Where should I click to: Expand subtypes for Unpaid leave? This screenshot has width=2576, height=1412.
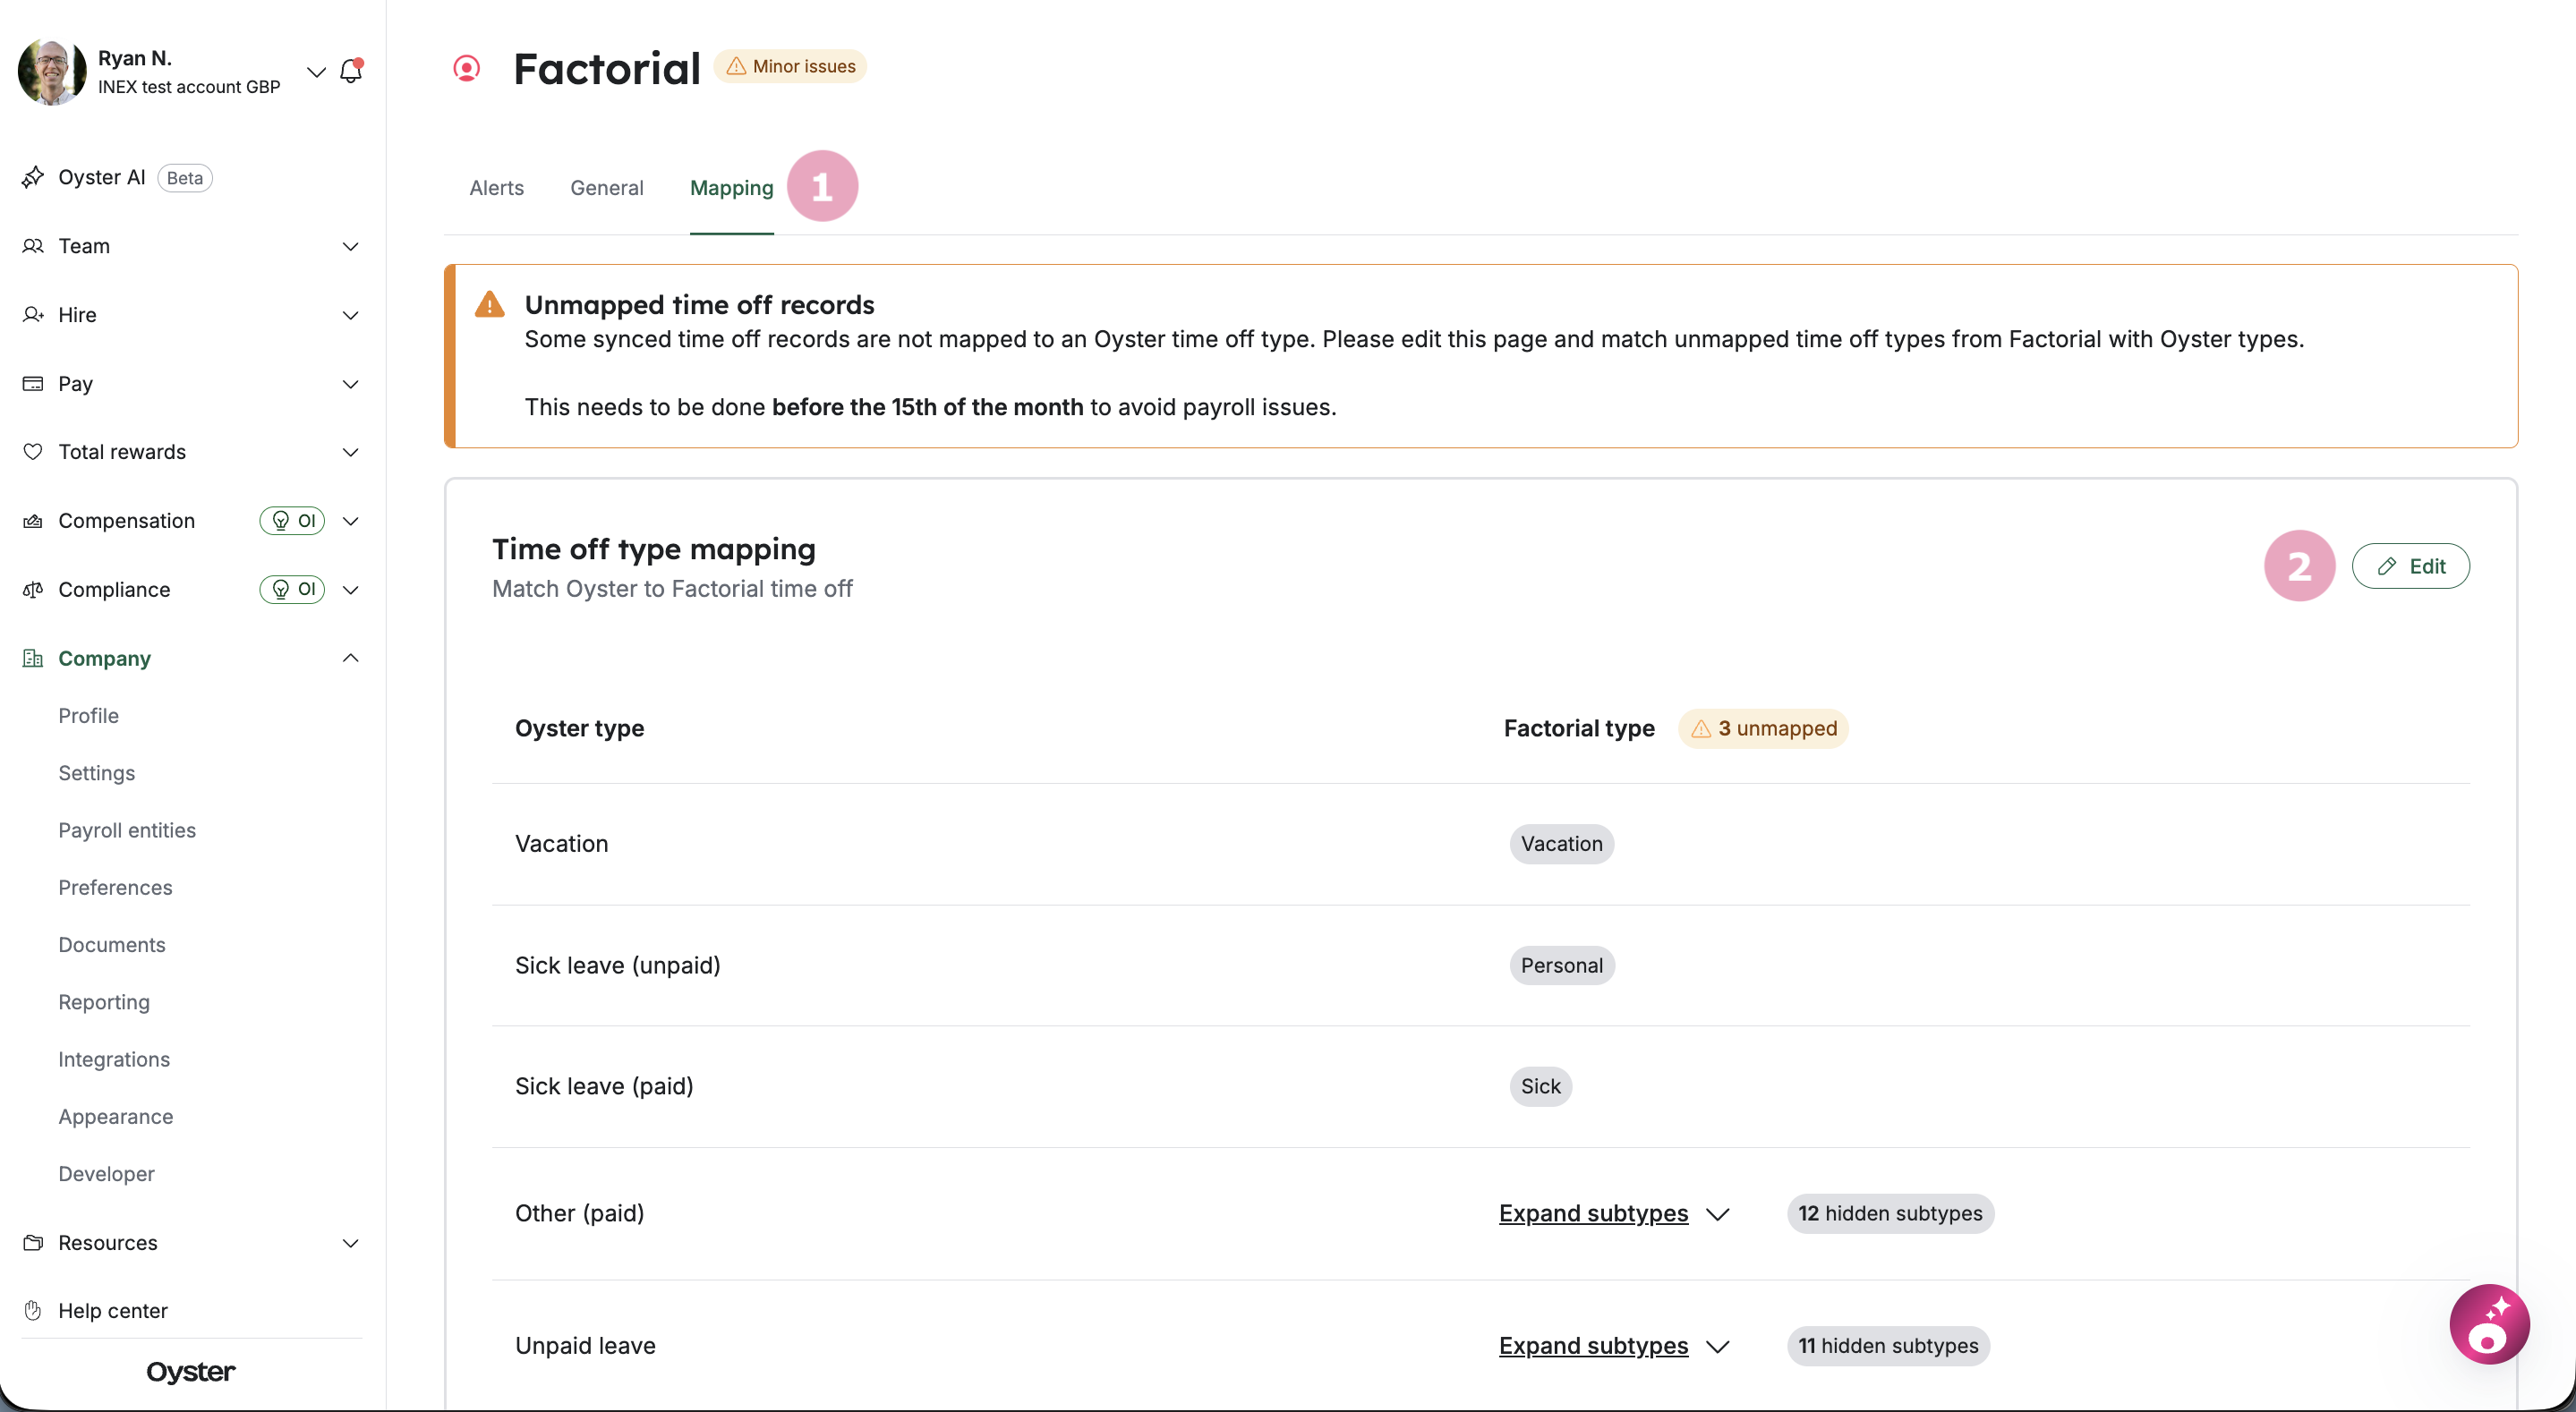pyautogui.click(x=1594, y=1346)
